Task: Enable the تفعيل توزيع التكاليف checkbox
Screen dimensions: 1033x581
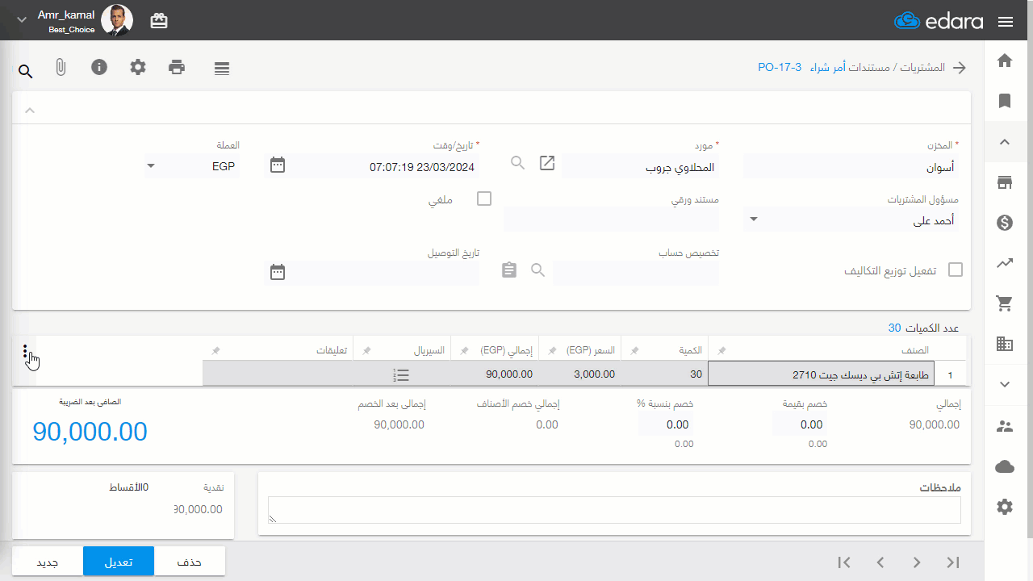Action: click(x=956, y=270)
